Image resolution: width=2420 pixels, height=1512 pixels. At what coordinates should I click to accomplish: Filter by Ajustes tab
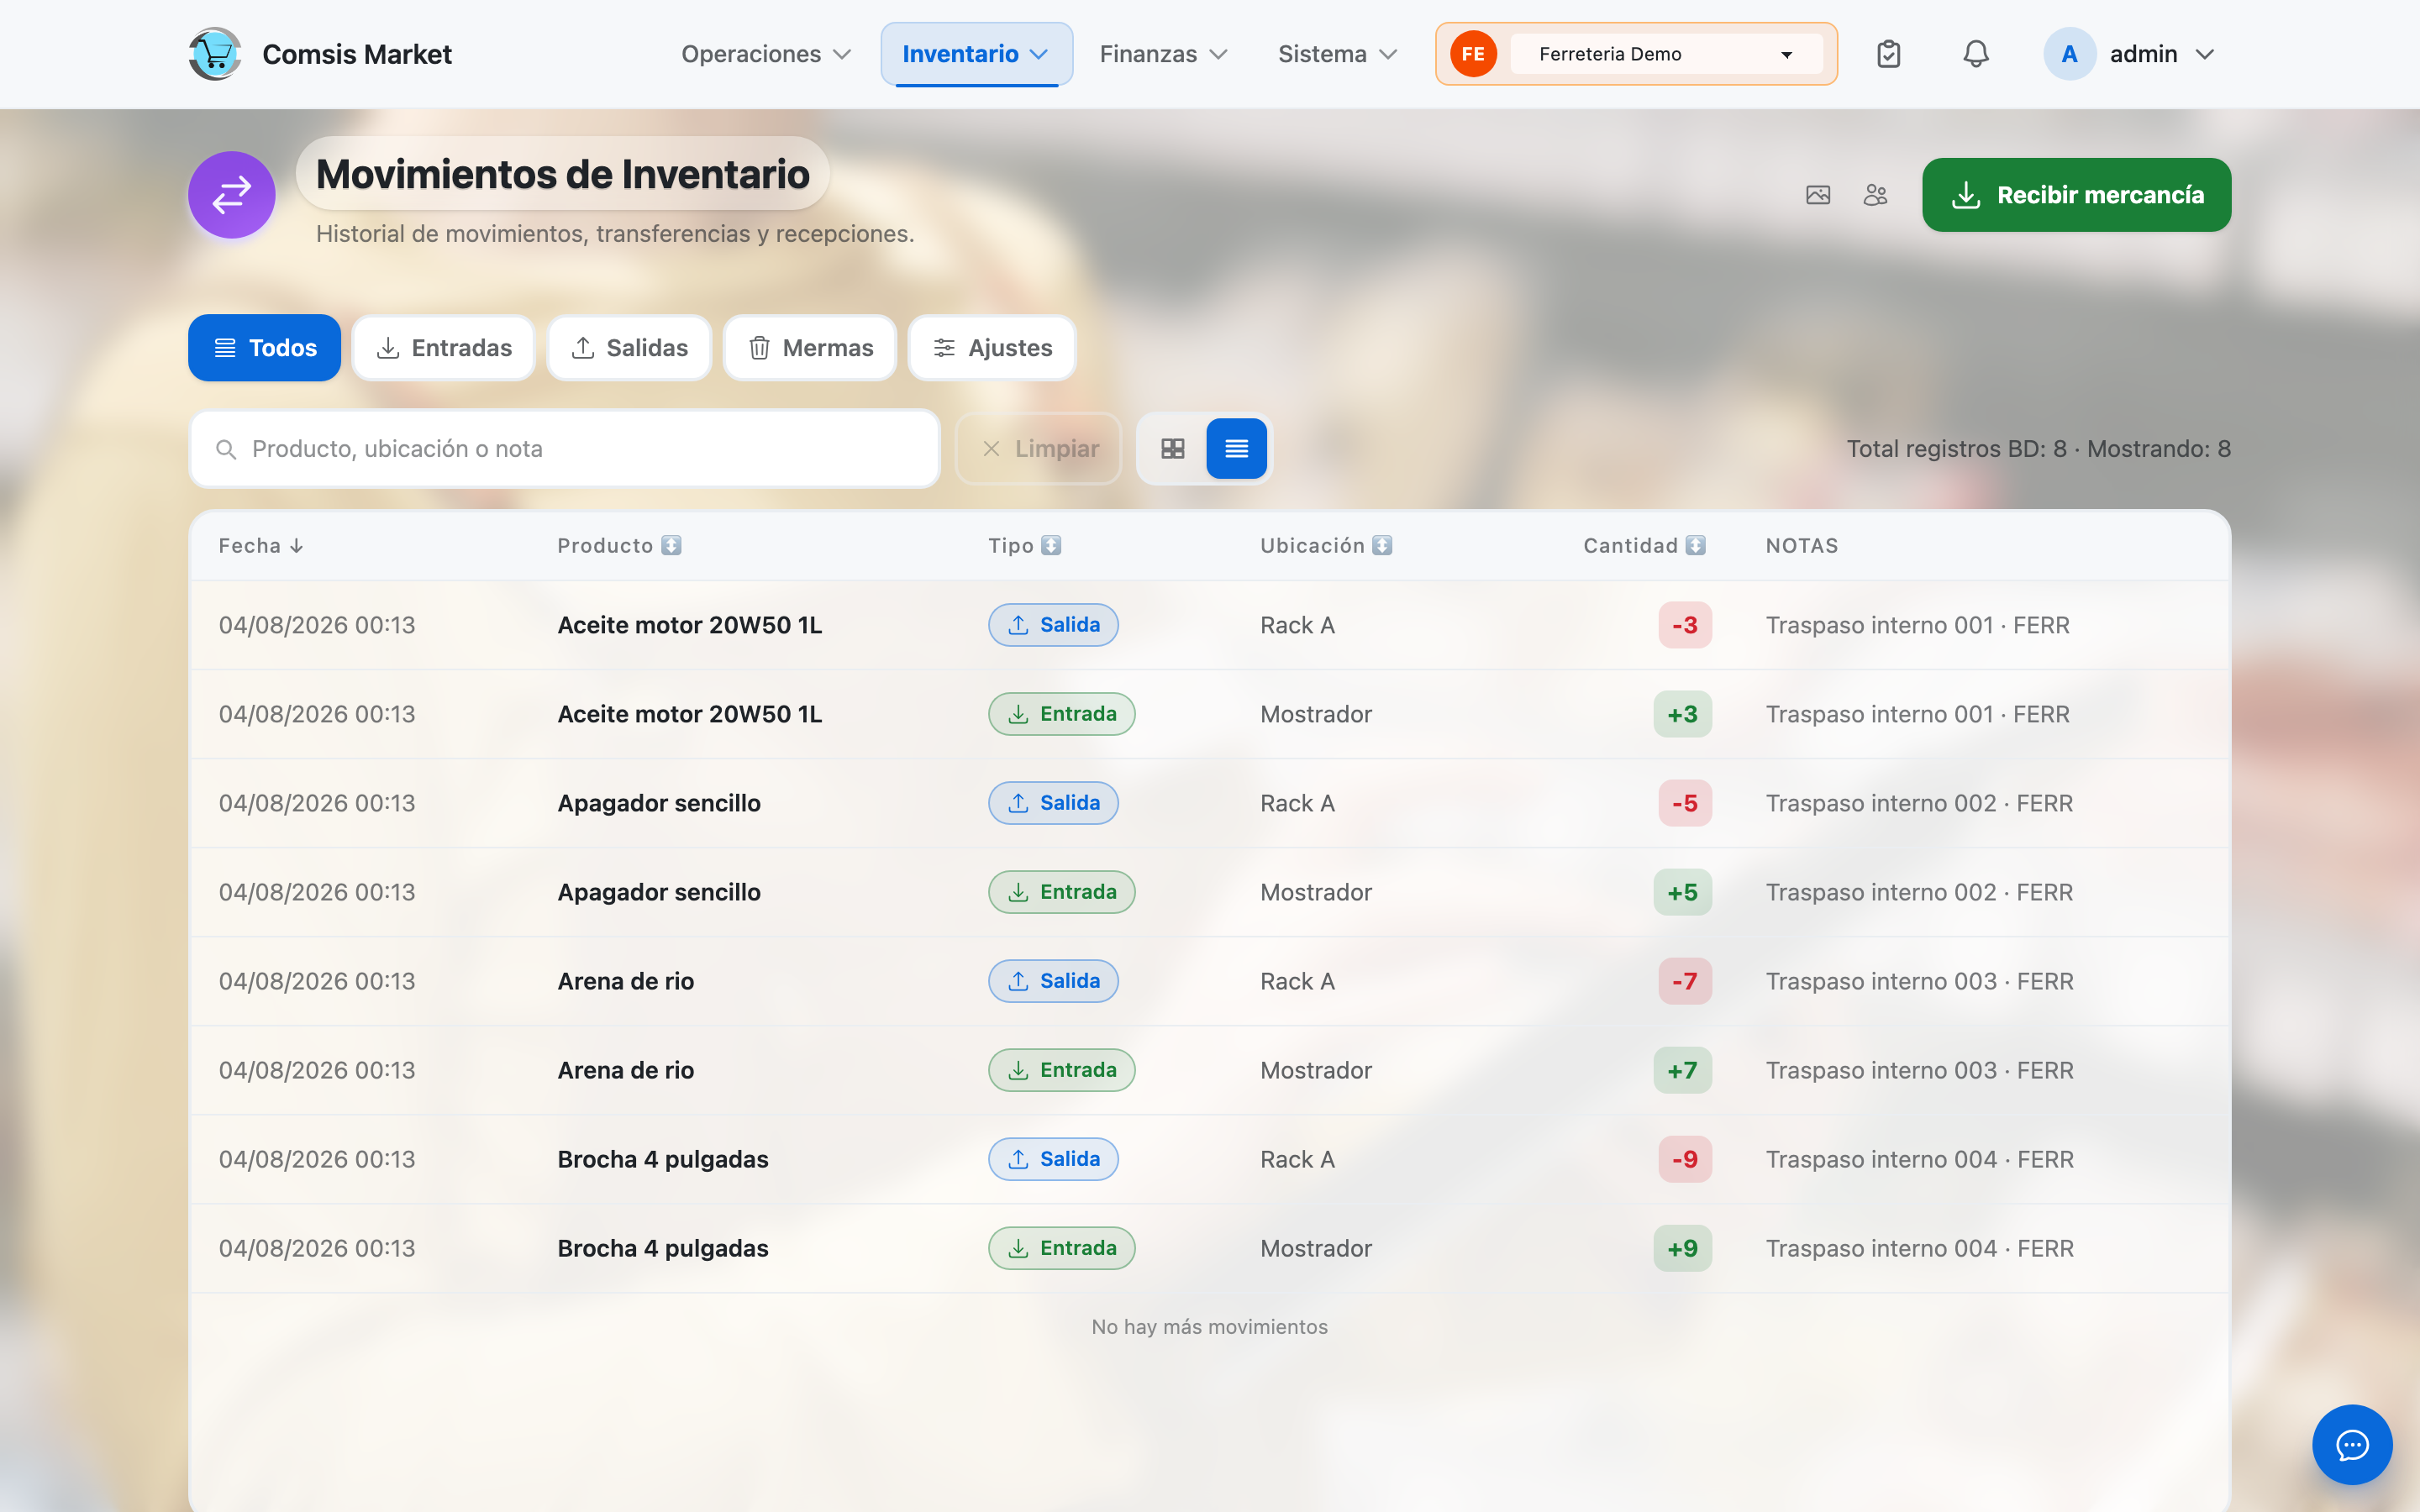pyautogui.click(x=992, y=348)
